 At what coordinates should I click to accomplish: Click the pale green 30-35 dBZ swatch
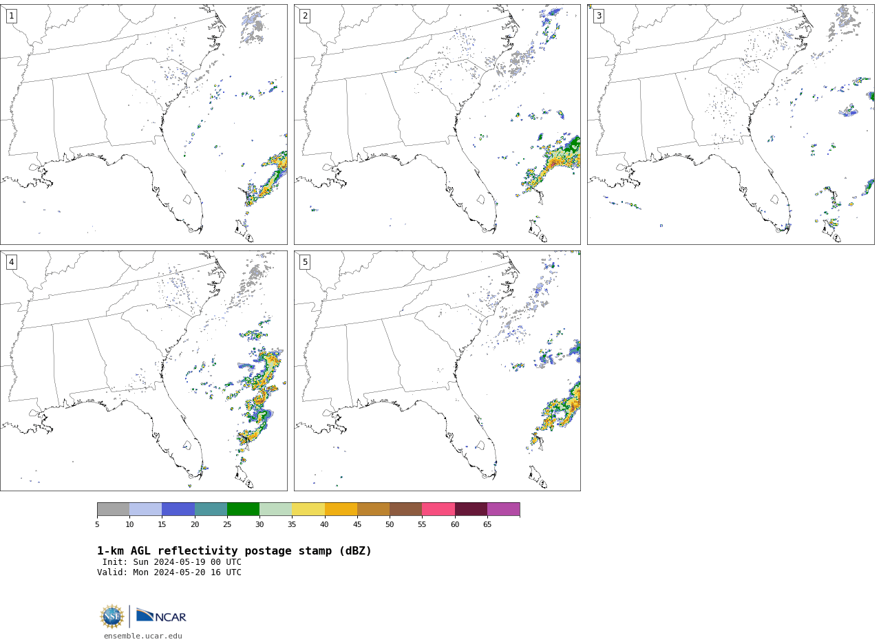tap(276, 509)
